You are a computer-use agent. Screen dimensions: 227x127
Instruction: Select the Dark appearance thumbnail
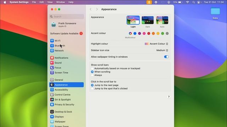pyautogui.click(x=148, y=20)
